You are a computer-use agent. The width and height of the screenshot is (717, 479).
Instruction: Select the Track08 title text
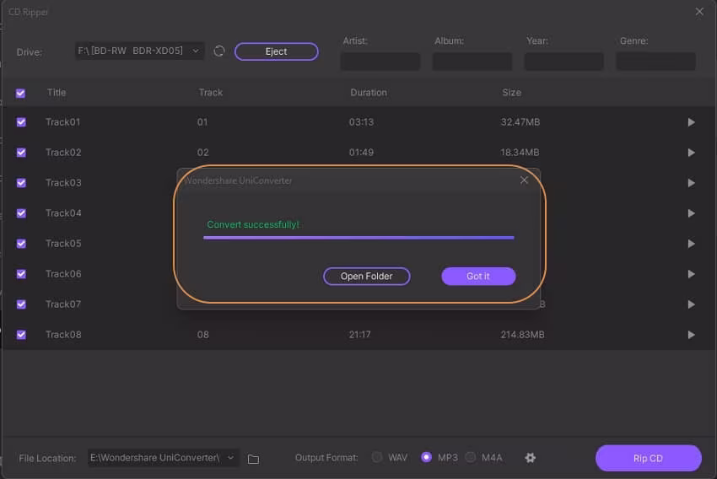[63, 335]
